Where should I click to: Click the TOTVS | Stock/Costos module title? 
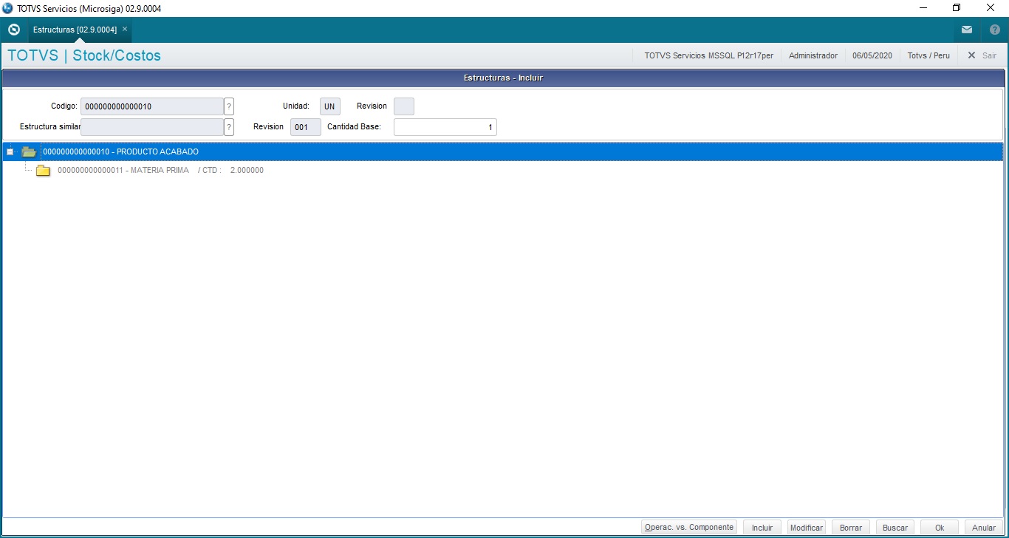84,55
